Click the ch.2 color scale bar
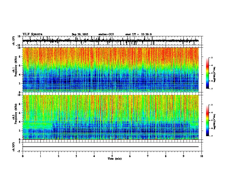227x175 pixels. coord(208,120)
